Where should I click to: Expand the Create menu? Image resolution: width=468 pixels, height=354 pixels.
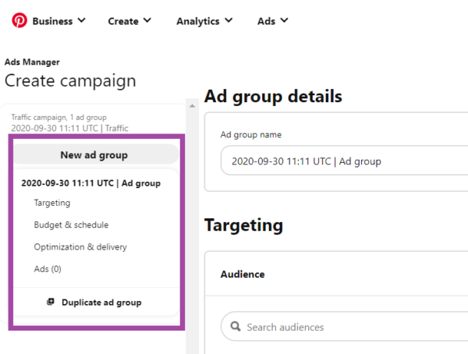[x=129, y=21]
